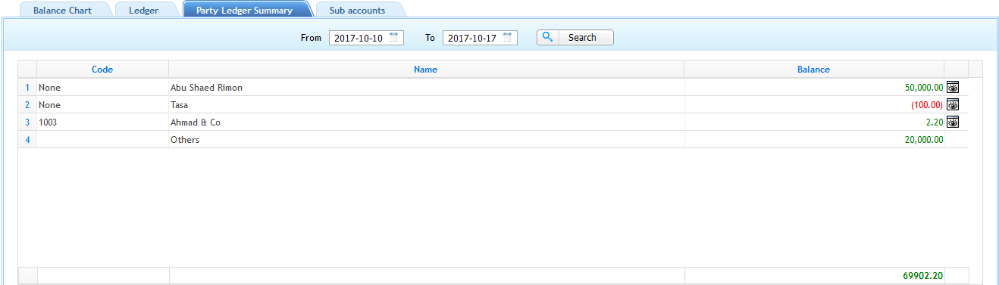The image size is (999, 285).
Task: Select the Tasa name cell
Action: click(x=426, y=105)
